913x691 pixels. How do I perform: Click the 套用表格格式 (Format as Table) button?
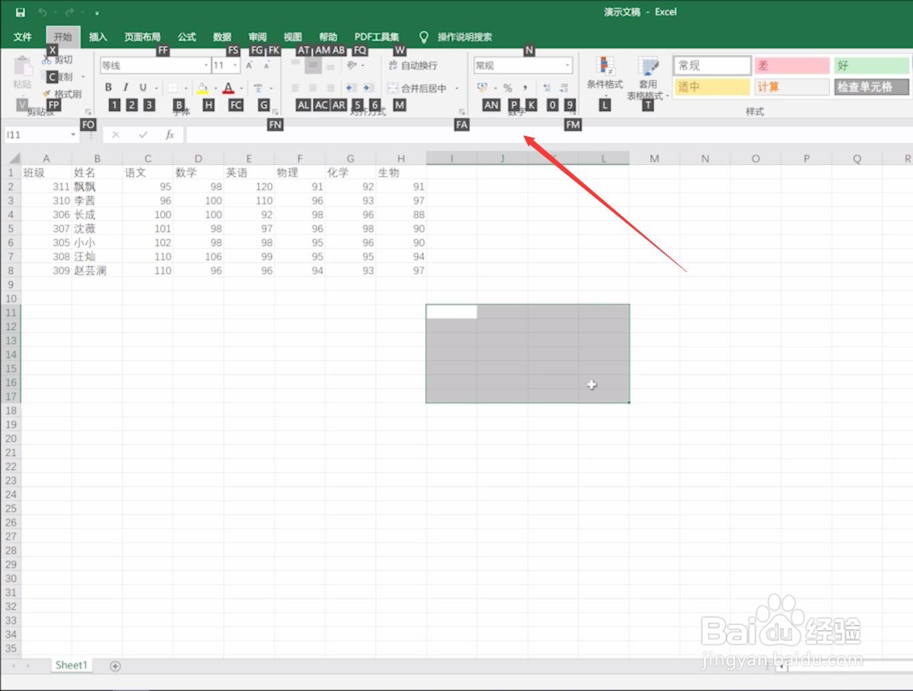coord(647,77)
